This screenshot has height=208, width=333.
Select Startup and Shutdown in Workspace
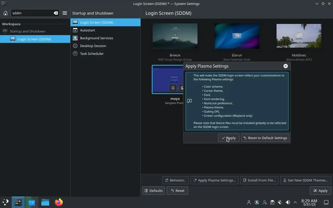[35, 31]
